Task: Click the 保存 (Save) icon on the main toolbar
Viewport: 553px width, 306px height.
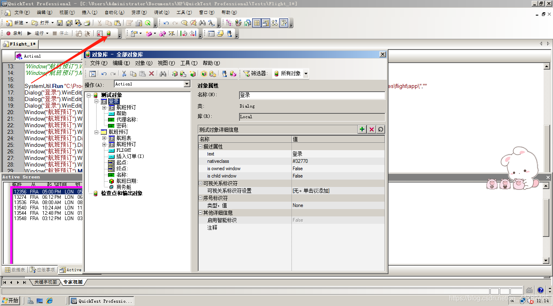Action: [x=59, y=23]
